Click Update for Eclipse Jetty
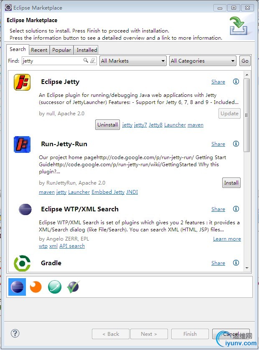Image resolution: width=259 pixels, height=350 pixels. (229, 113)
